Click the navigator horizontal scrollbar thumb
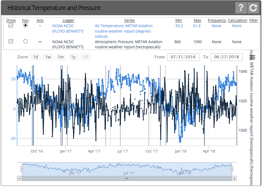This screenshot has width=263, height=187. (126, 178)
